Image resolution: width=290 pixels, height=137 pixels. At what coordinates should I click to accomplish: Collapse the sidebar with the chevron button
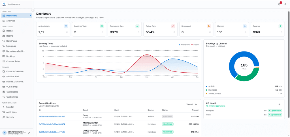(33, 10)
